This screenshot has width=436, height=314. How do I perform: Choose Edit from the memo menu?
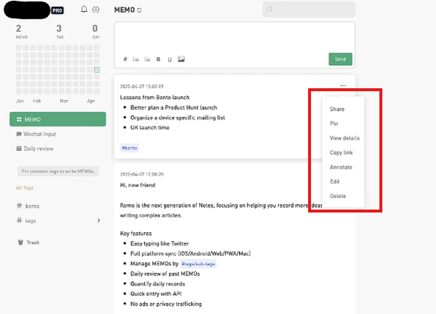[x=335, y=182]
